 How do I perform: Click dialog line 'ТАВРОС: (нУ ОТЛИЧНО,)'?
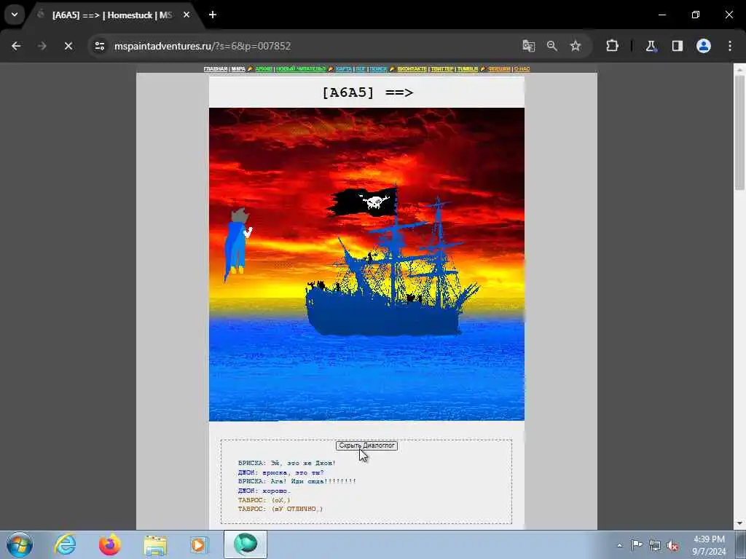tap(280, 509)
